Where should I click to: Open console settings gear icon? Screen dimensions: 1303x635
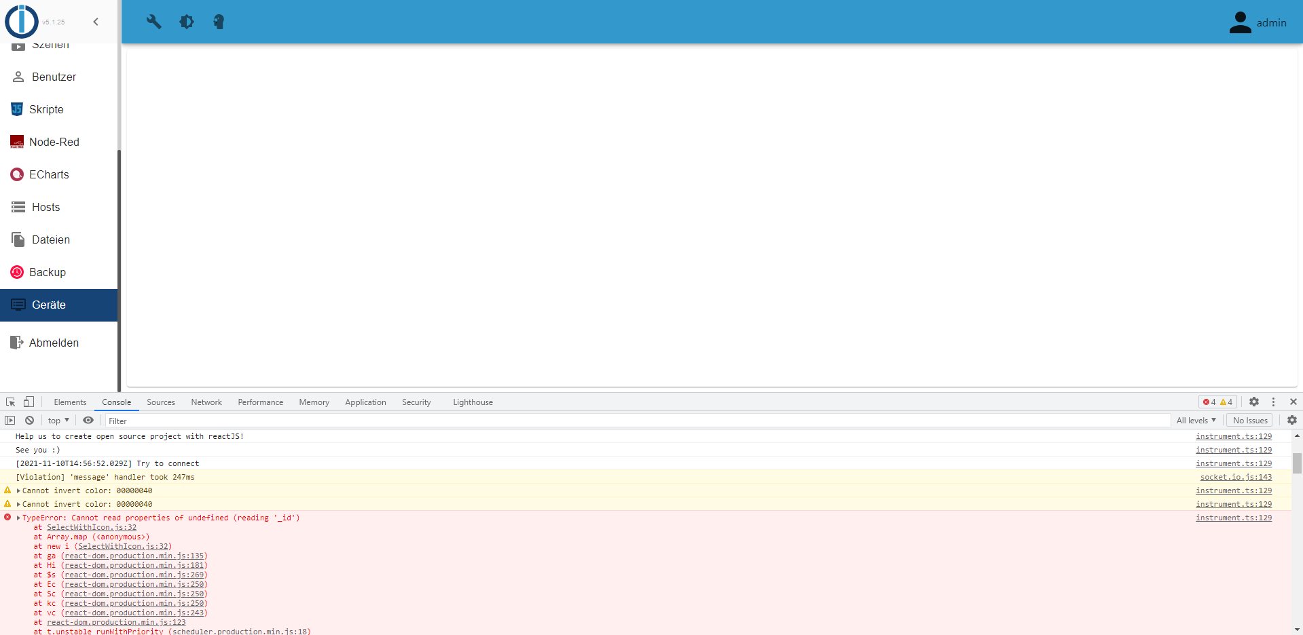click(x=1291, y=420)
